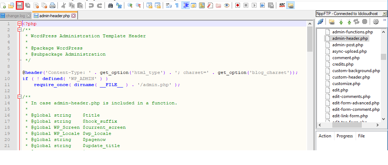Toggle the Word wrap toolbar icon

tap(169, 5)
